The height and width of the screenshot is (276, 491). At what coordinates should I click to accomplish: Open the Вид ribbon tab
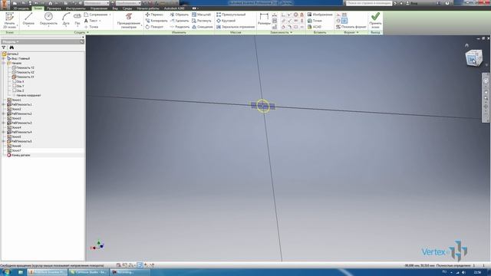point(115,8)
